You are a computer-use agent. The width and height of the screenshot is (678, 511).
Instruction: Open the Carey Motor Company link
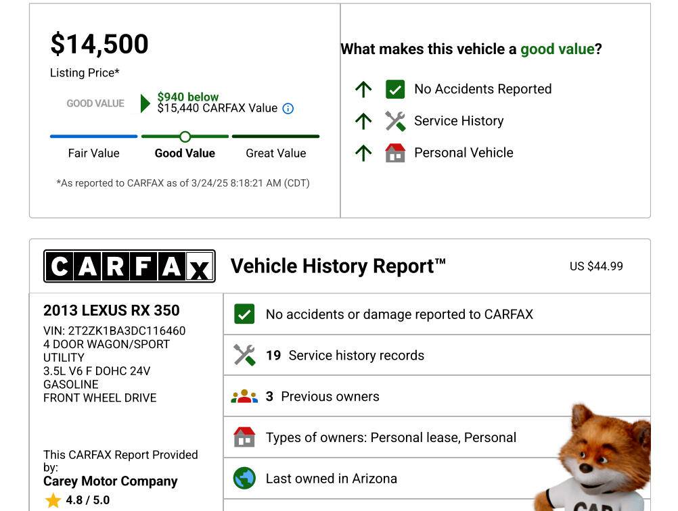point(110,481)
